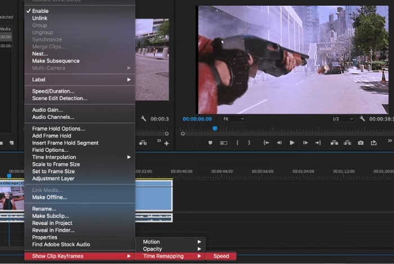This screenshot has width=394, height=264.
Task: Click the Mark Out bracket icon
Action: click(x=249, y=142)
